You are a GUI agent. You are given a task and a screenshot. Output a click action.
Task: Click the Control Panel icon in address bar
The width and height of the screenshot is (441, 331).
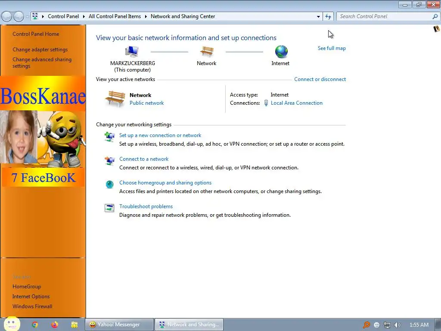(35, 16)
